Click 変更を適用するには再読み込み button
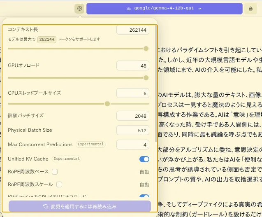The image size is (262, 217). click(80, 206)
